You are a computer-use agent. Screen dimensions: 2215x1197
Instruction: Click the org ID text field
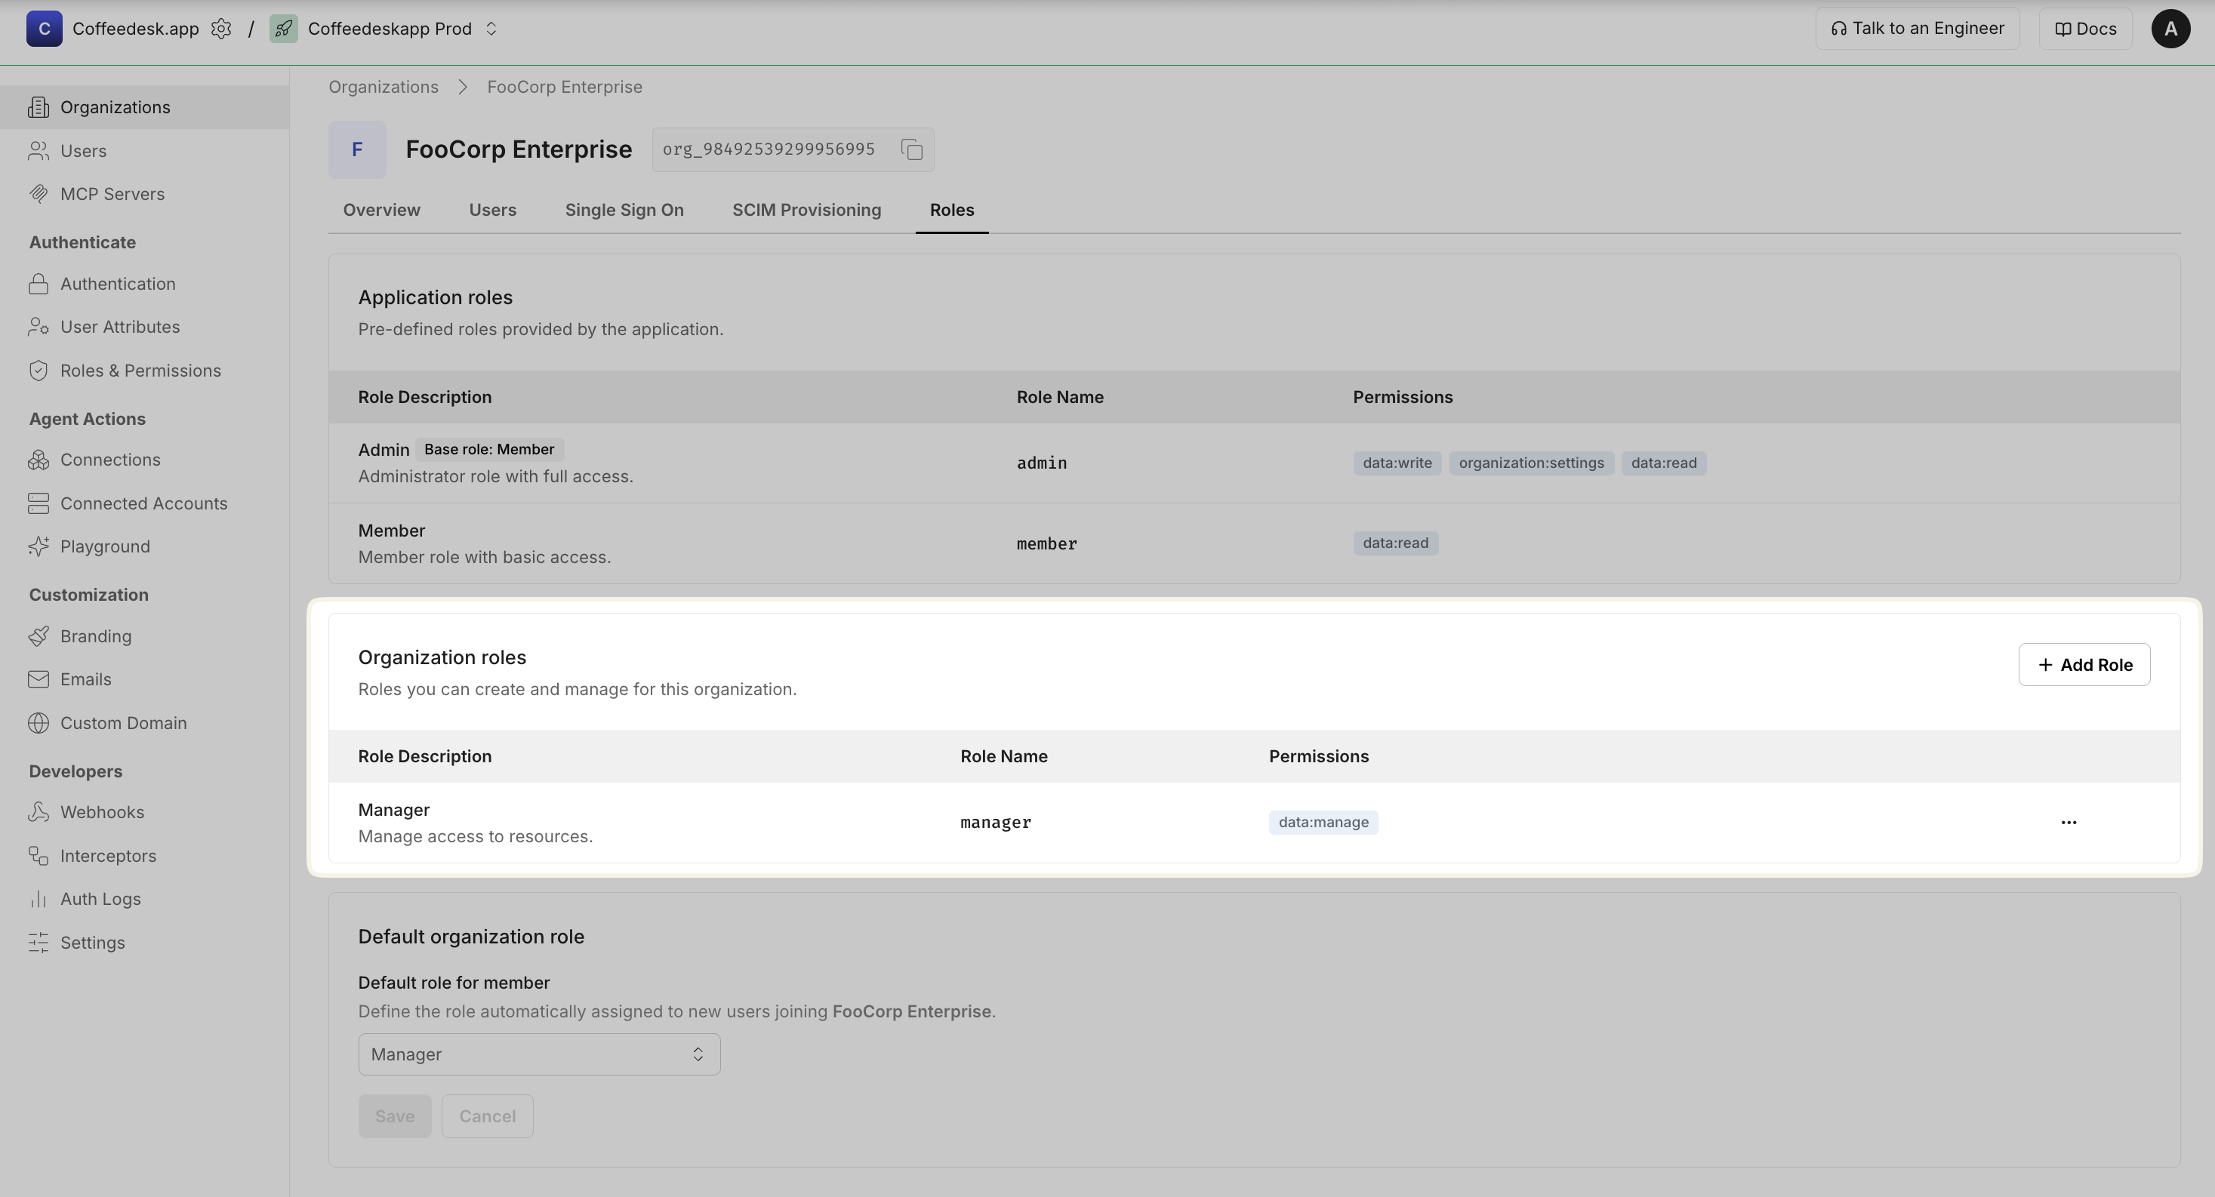click(x=768, y=149)
